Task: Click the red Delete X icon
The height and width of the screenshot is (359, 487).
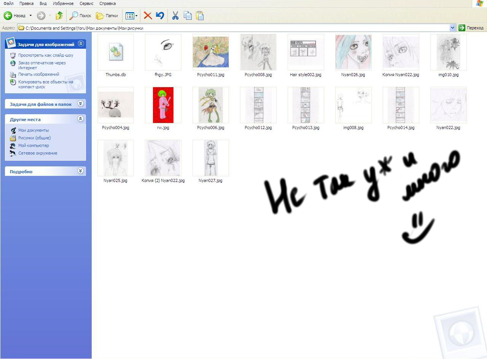Action: point(148,16)
